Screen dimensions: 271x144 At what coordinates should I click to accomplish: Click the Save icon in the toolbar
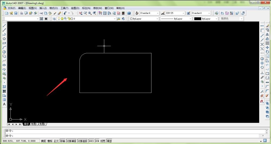16,13
